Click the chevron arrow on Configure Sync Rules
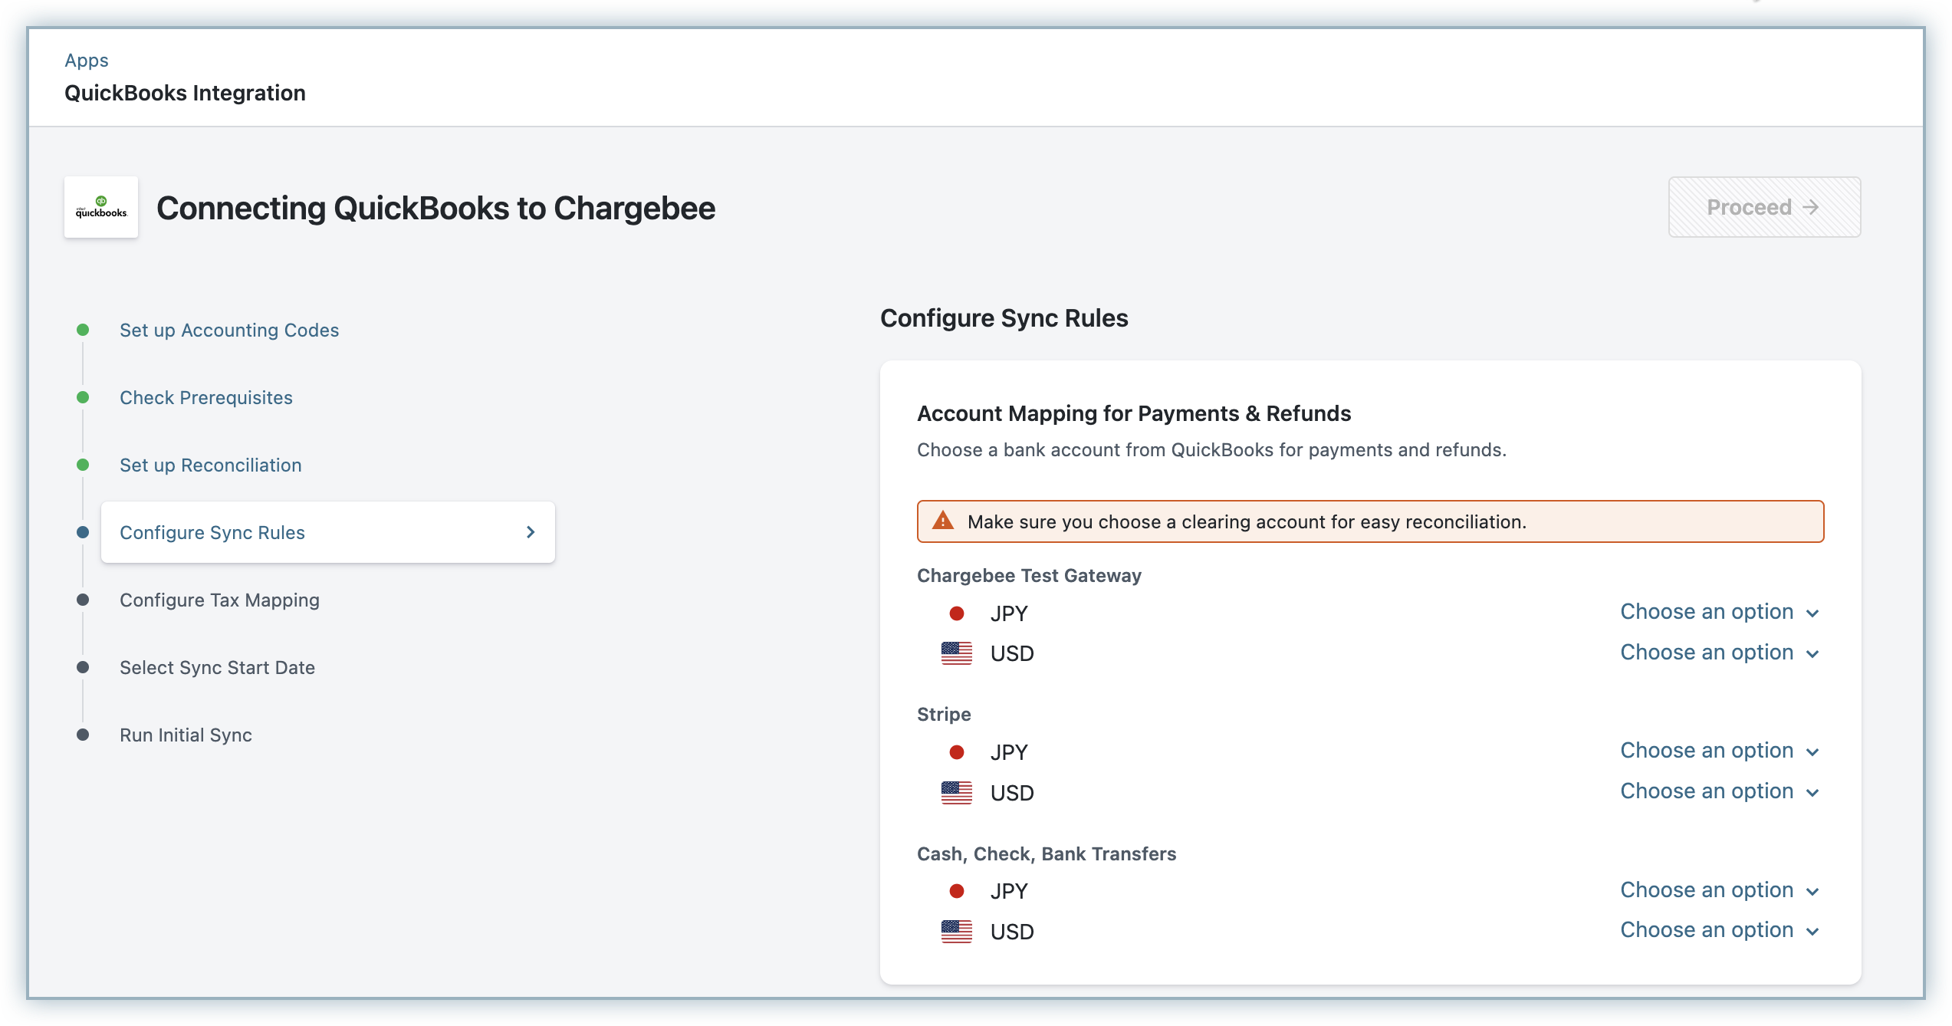Viewport: 1952px width, 1026px height. coord(531,532)
